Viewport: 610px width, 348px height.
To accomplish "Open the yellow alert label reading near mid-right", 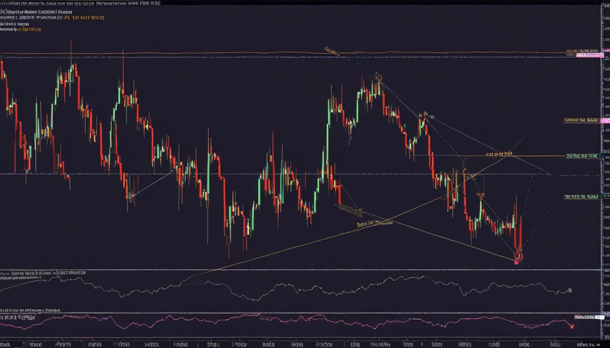I will (498, 154).
